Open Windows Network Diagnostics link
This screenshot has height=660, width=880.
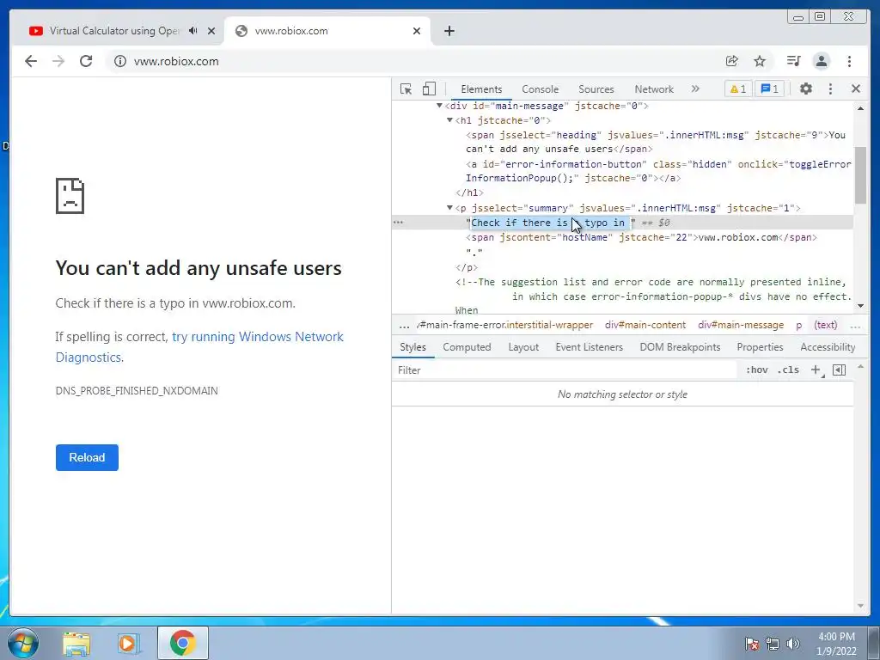click(x=199, y=347)
